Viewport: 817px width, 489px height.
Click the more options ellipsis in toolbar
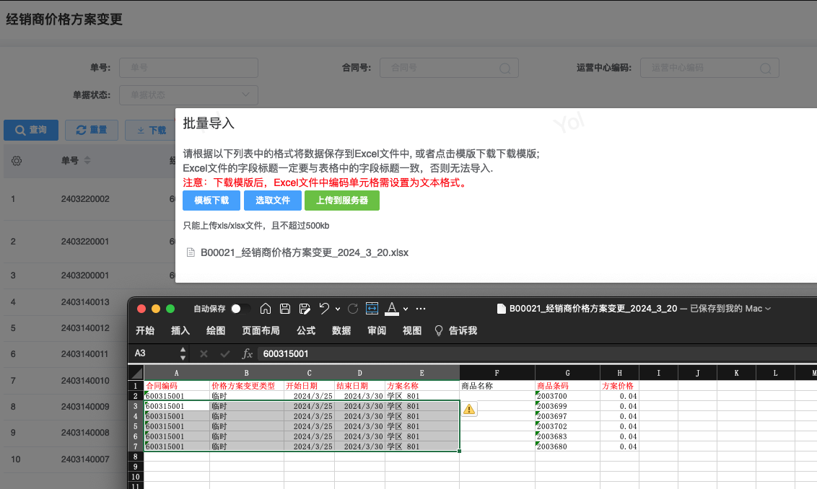[421, 309]
